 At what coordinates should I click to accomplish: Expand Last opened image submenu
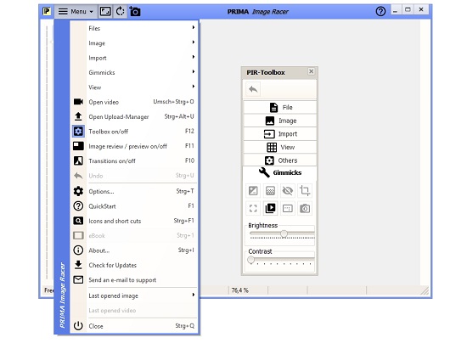point(134,295)
